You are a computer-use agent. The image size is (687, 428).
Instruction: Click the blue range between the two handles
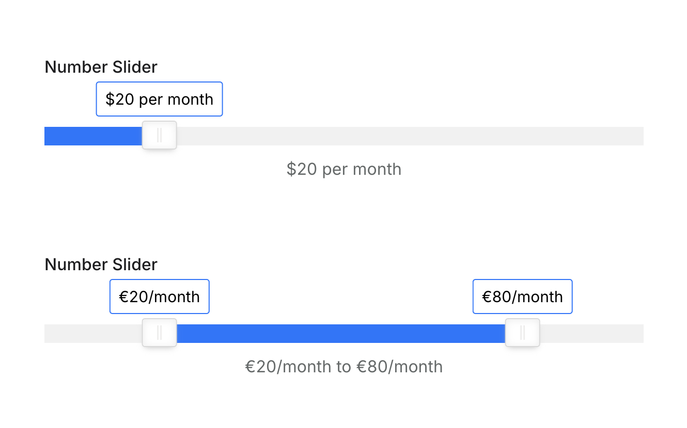(341, 334)
